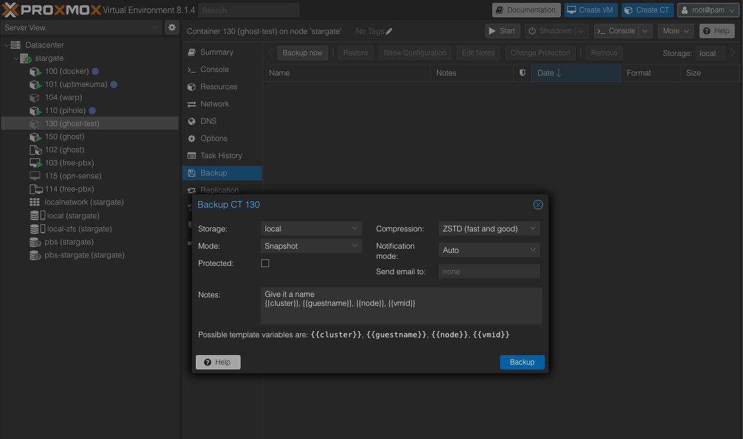
Task: Open the Mode dropdown showing Snapshot
Action: click(311, 246)
